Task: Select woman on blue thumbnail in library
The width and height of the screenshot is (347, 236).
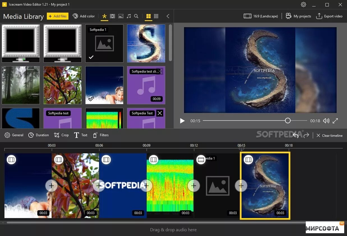Action: 104,85
